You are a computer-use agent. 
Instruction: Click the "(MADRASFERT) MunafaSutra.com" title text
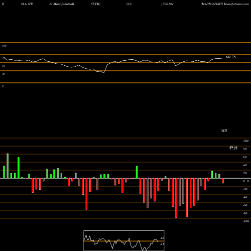(x=224, y=4)
